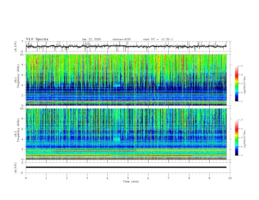The height and width of the screenshot is (200, 259).
Task: Click the "start UT = 11:20:1" text
Action: point(158,39)
